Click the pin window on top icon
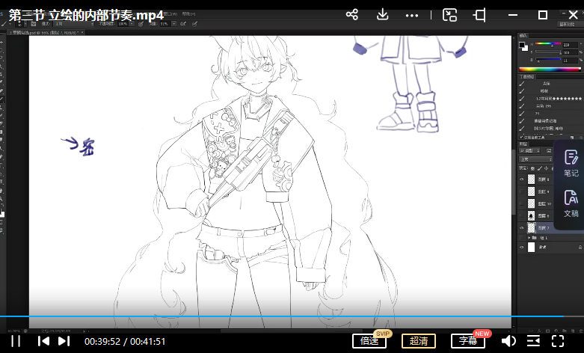The height and width of the screenshot is (353, 584). point(479,15)
